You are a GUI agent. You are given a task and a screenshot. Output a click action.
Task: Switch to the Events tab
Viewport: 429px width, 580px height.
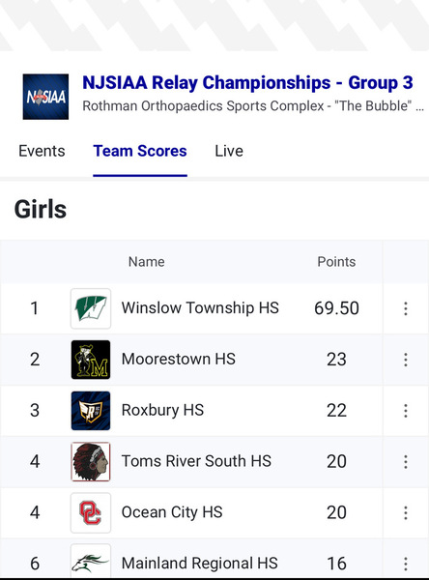pyautogui.click(x=42, y=151)
